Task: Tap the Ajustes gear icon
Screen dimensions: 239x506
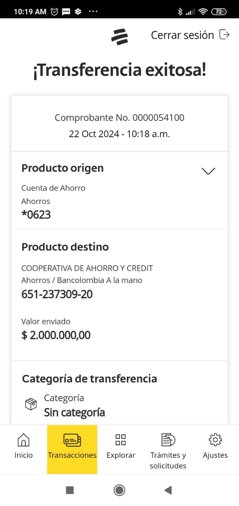Action: tap(215, 440)
